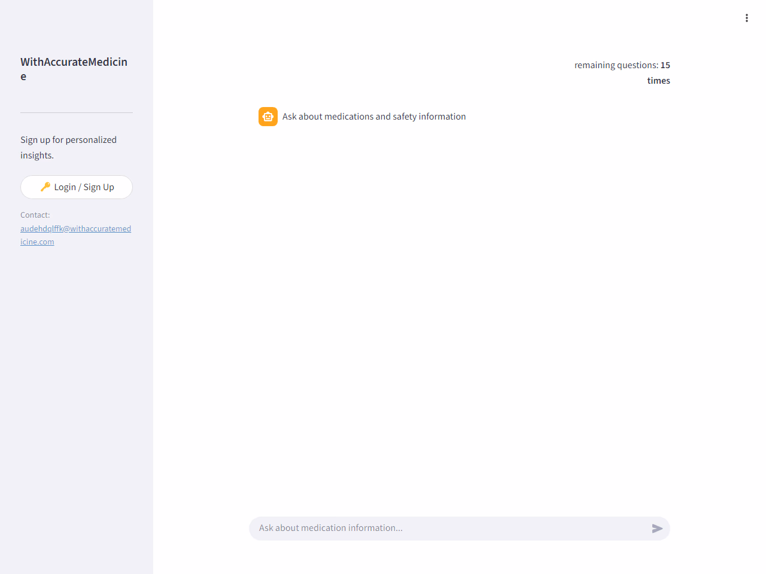Click the 'Sign up for personalized insights' text

click(68, 140)
